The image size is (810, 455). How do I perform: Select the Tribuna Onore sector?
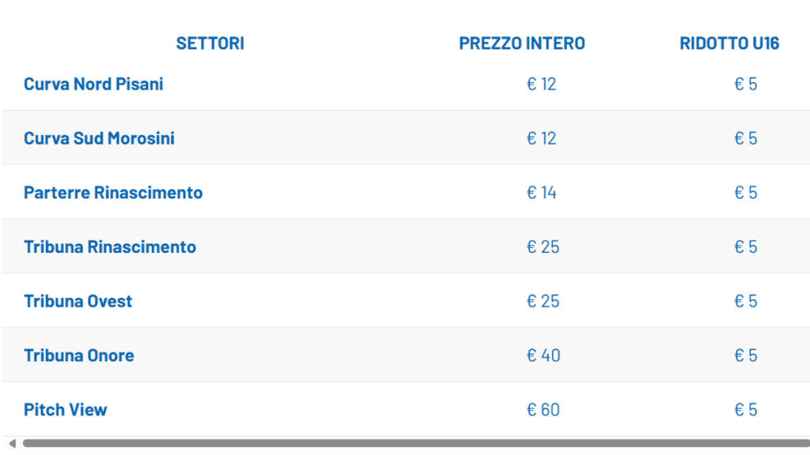[x=78, y=355]
